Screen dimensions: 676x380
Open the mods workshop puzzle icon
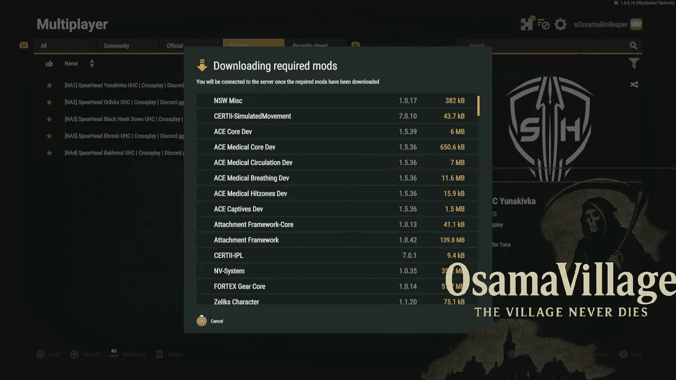[x=527, y=24]
